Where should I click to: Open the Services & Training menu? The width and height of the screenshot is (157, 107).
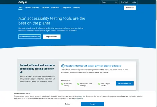click(32, 8)
